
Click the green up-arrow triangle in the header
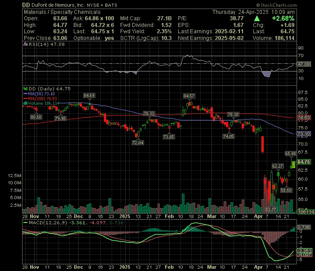pos(257,18)
